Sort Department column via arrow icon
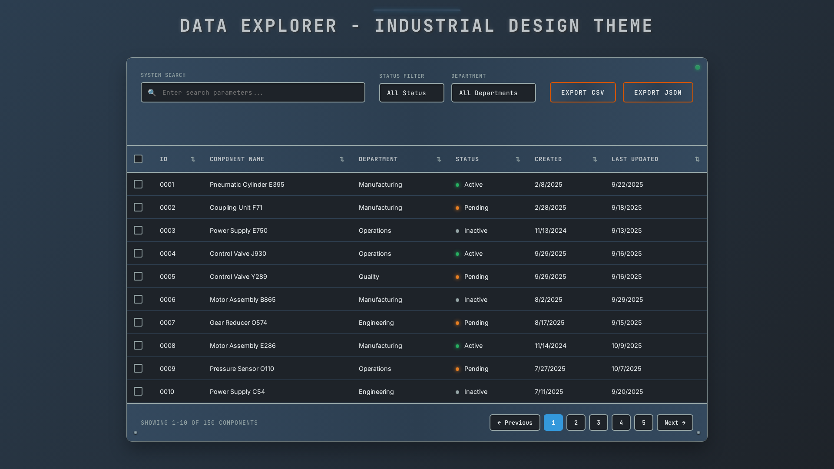The image size is (834, 469). tap(439, 159)
